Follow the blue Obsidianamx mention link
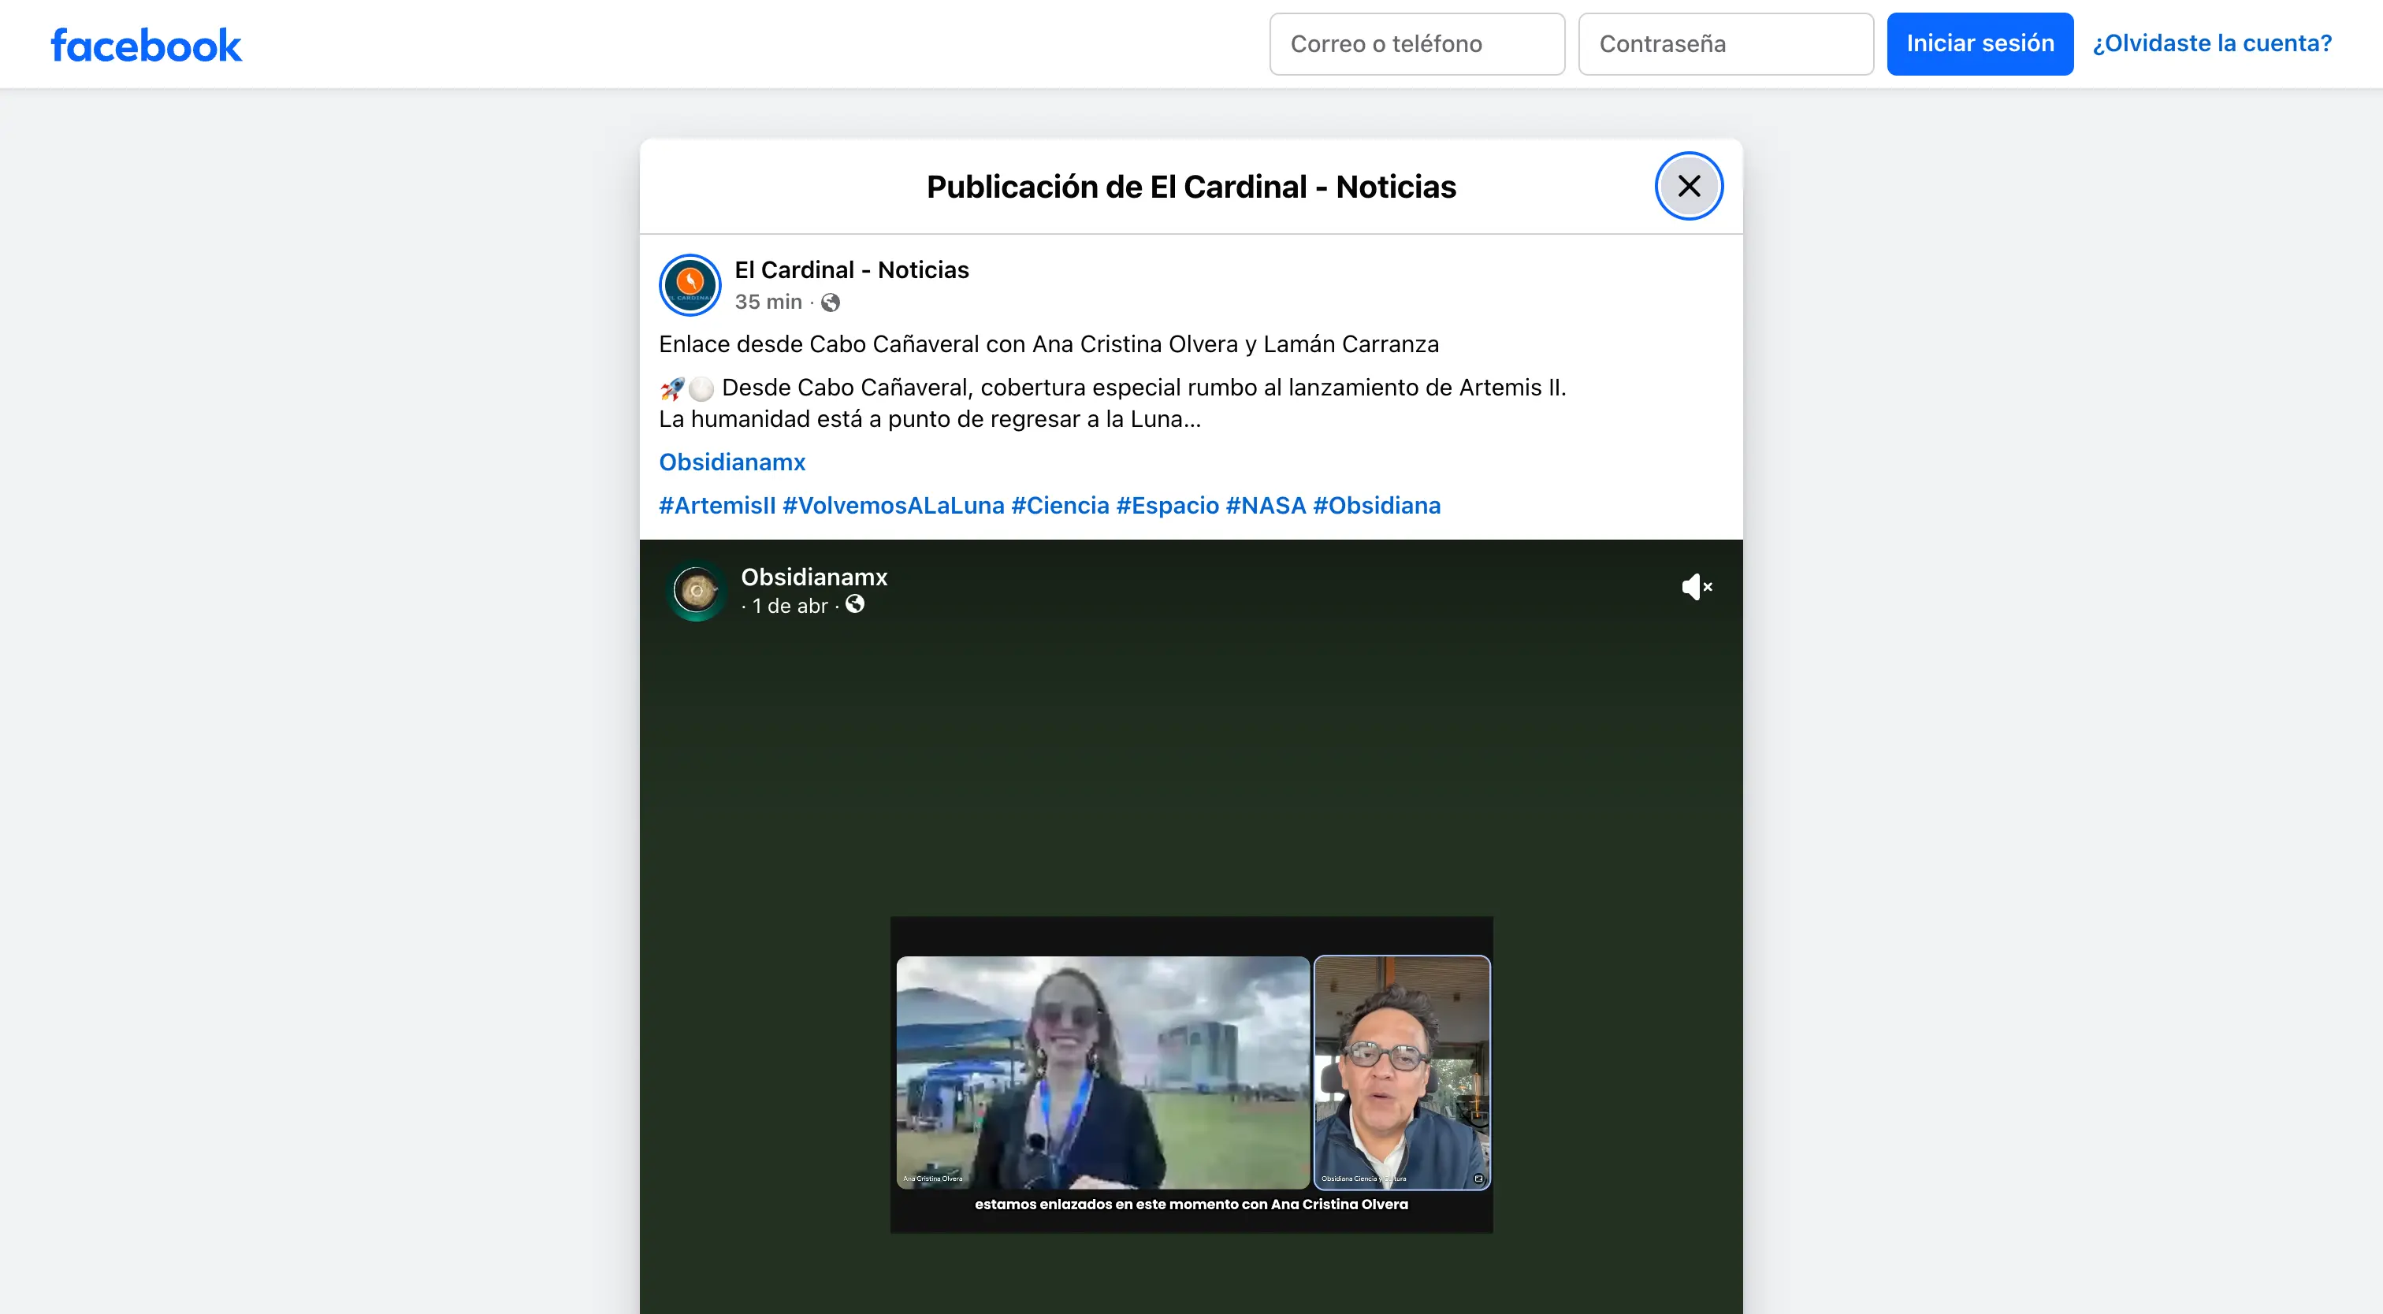 coord(732,462)
